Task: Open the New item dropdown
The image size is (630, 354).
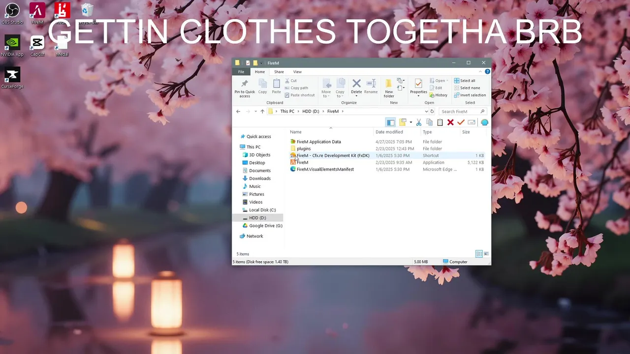Action: [x=401, y=81]
